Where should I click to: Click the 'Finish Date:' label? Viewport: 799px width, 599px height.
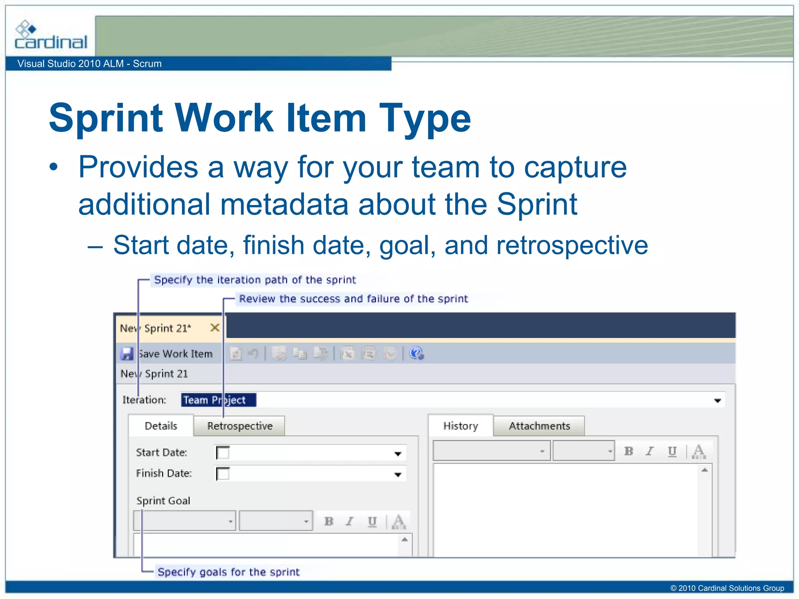click(x=164, y=473)
